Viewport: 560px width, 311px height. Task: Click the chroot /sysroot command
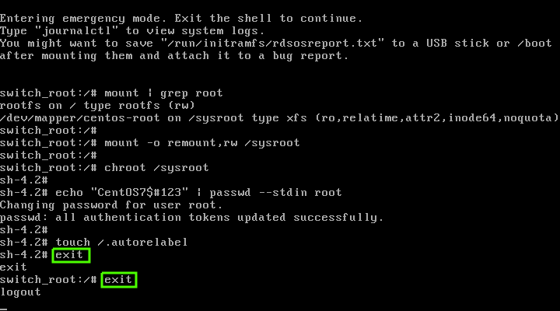click(x=156, y=168)
